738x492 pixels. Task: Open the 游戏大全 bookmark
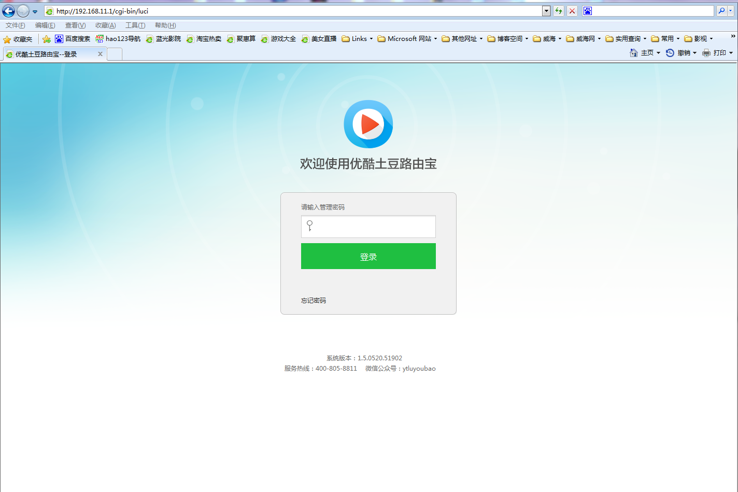pyautogui.click(x=278, y=39)
